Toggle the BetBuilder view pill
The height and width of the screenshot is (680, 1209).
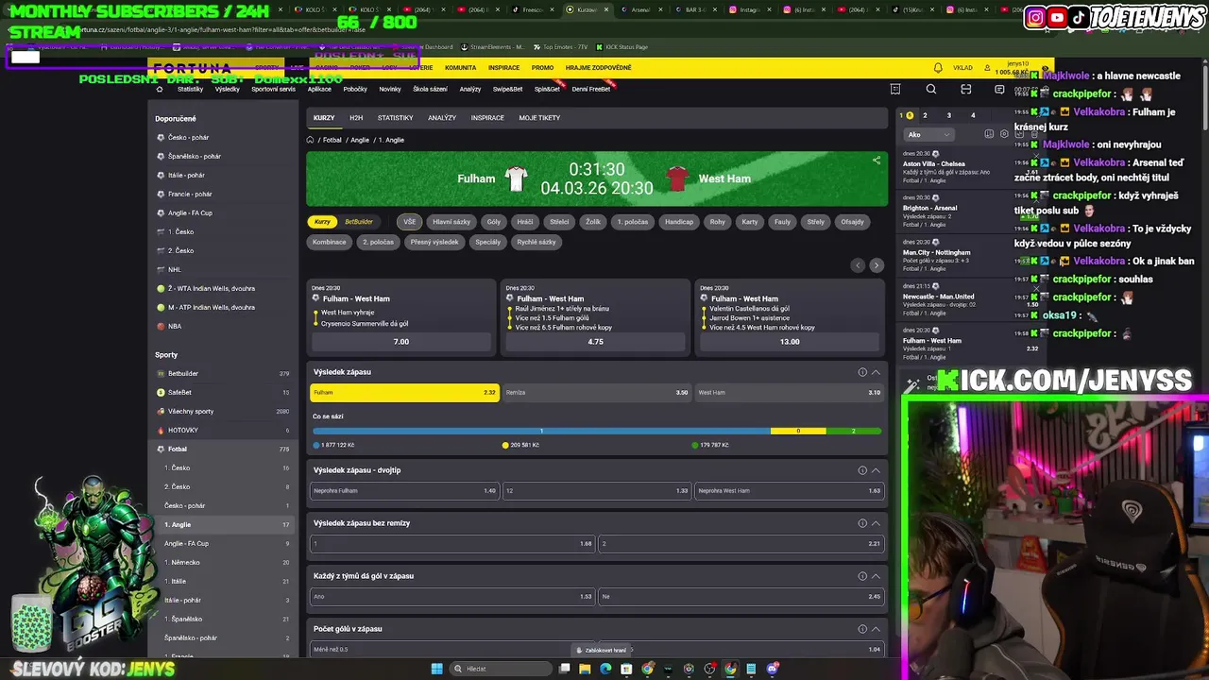[359, 222]
